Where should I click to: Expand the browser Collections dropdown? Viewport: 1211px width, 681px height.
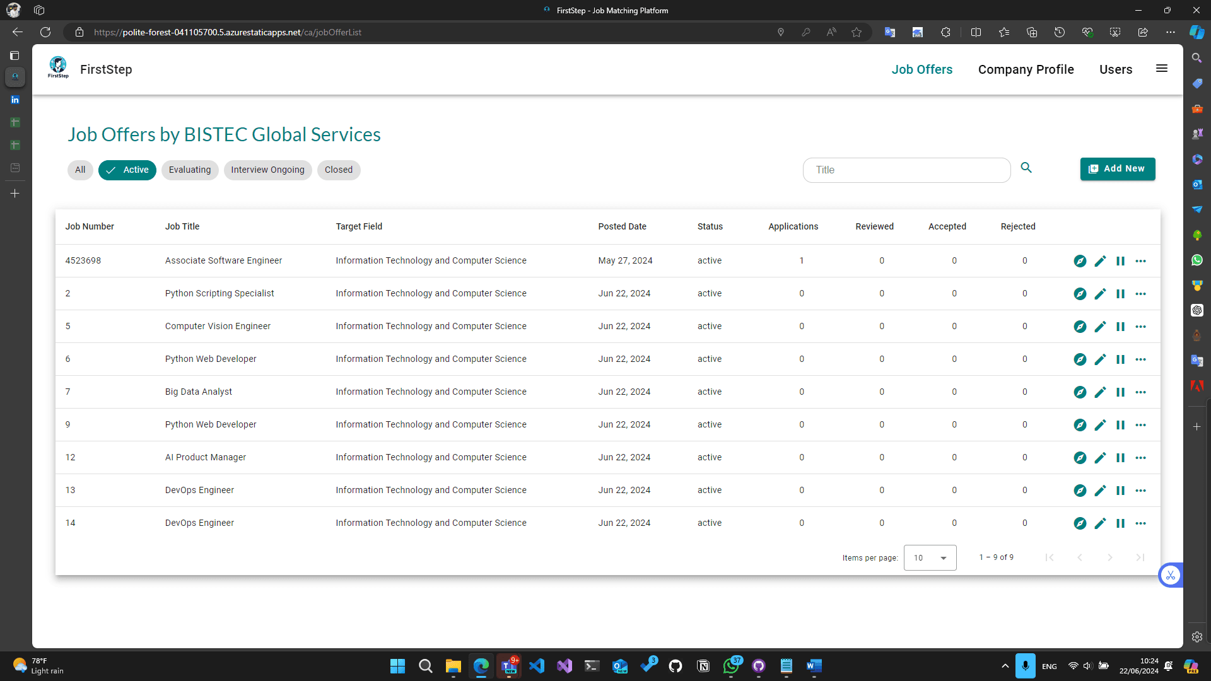point(1032,32)
